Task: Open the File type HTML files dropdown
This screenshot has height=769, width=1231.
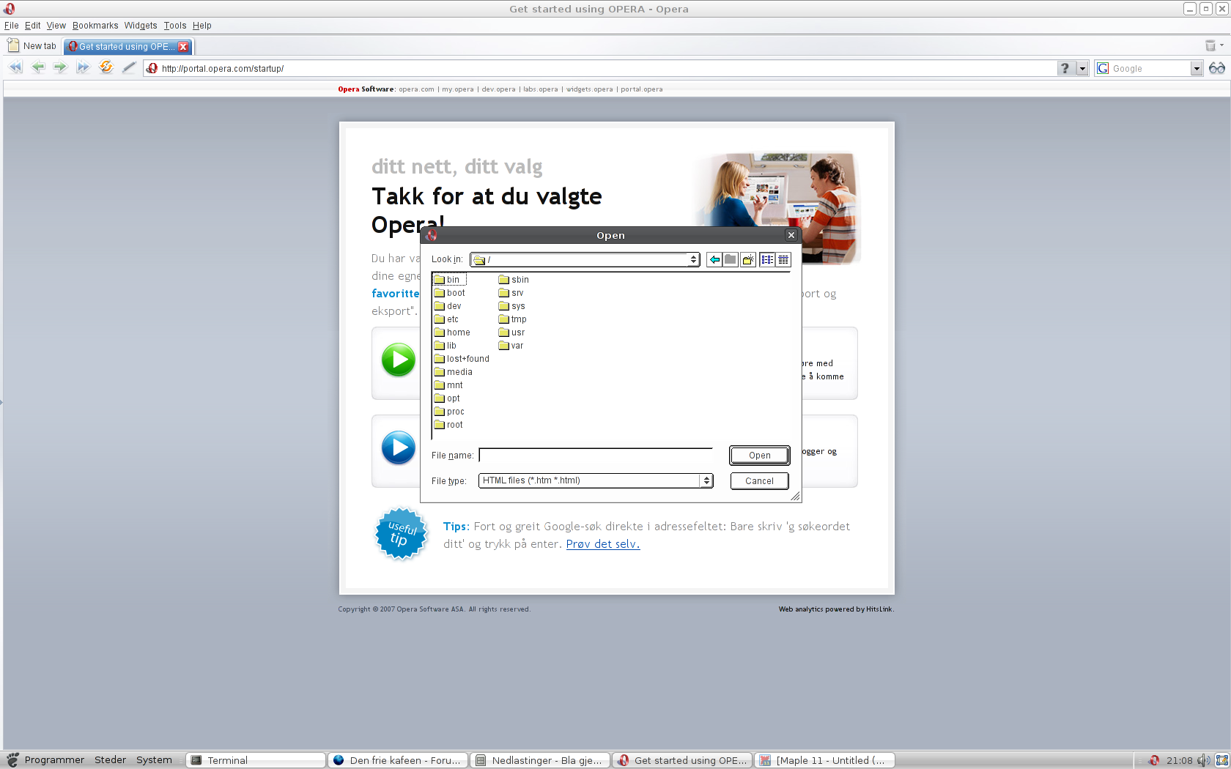Action: tap(596, 480)
